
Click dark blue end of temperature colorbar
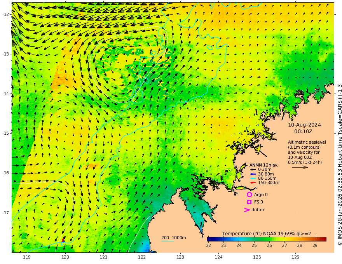click(210, 239)
